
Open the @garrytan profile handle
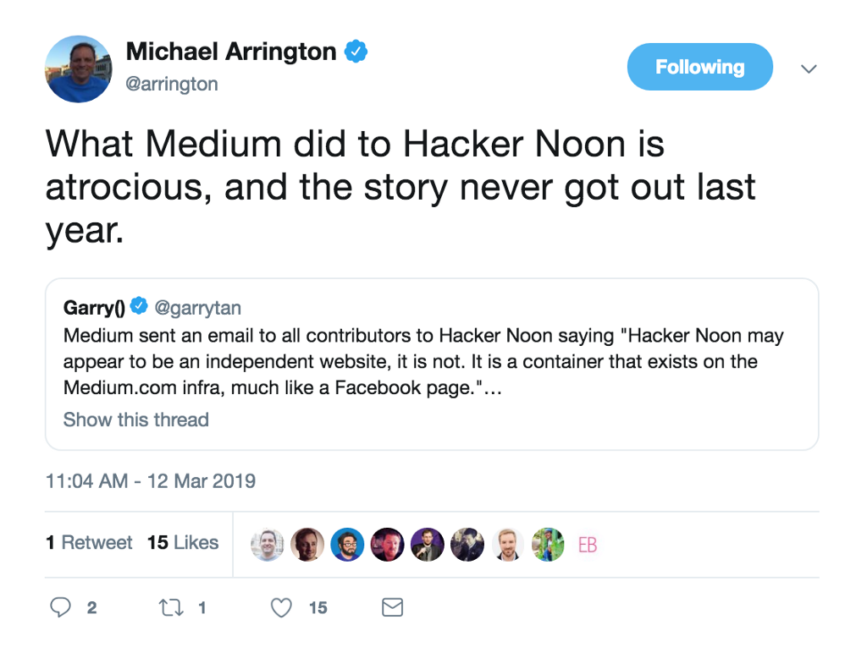click(198, 308)
